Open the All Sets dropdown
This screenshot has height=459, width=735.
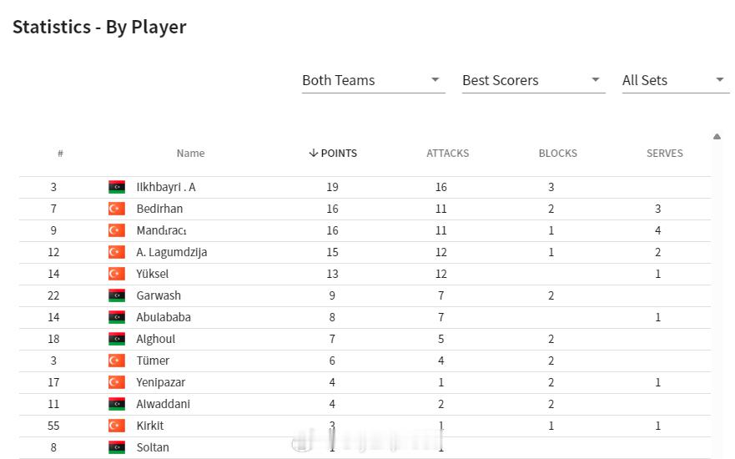click(676, 81)
